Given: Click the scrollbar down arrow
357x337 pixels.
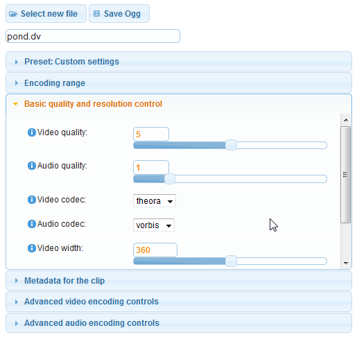Looking at the screenshot, I should (346, 263).
